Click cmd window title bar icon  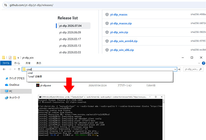[x=40, y=97]
